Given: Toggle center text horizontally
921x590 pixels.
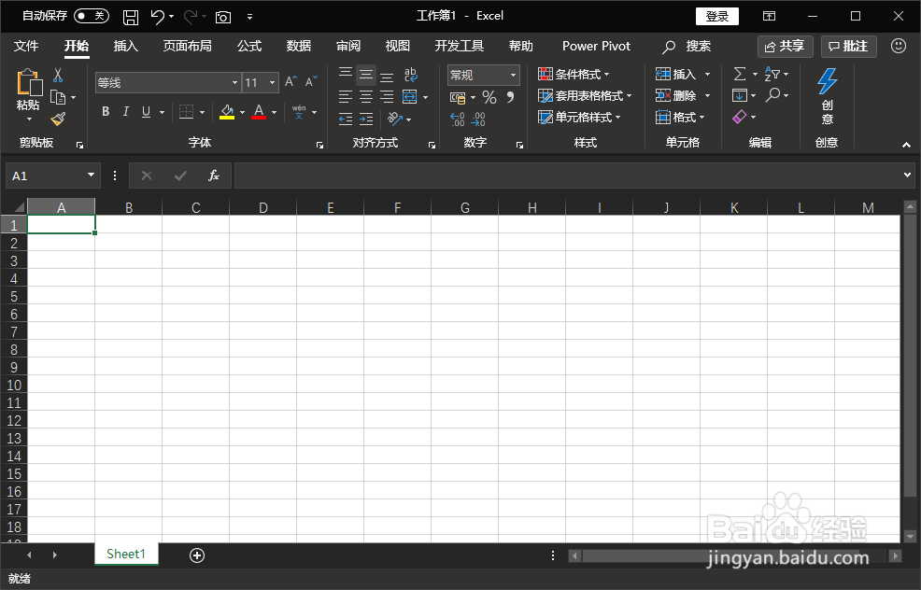Looking at the screenshot, I should (366, 97).
